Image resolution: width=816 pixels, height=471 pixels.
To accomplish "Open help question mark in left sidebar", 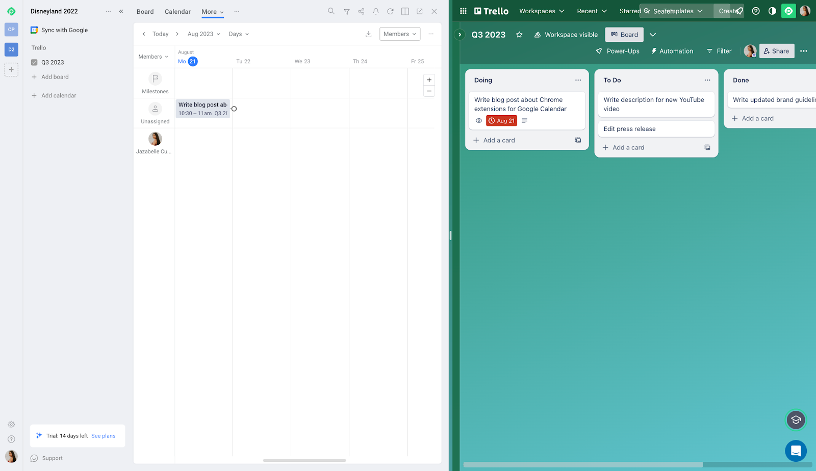I will pos(11,439).
